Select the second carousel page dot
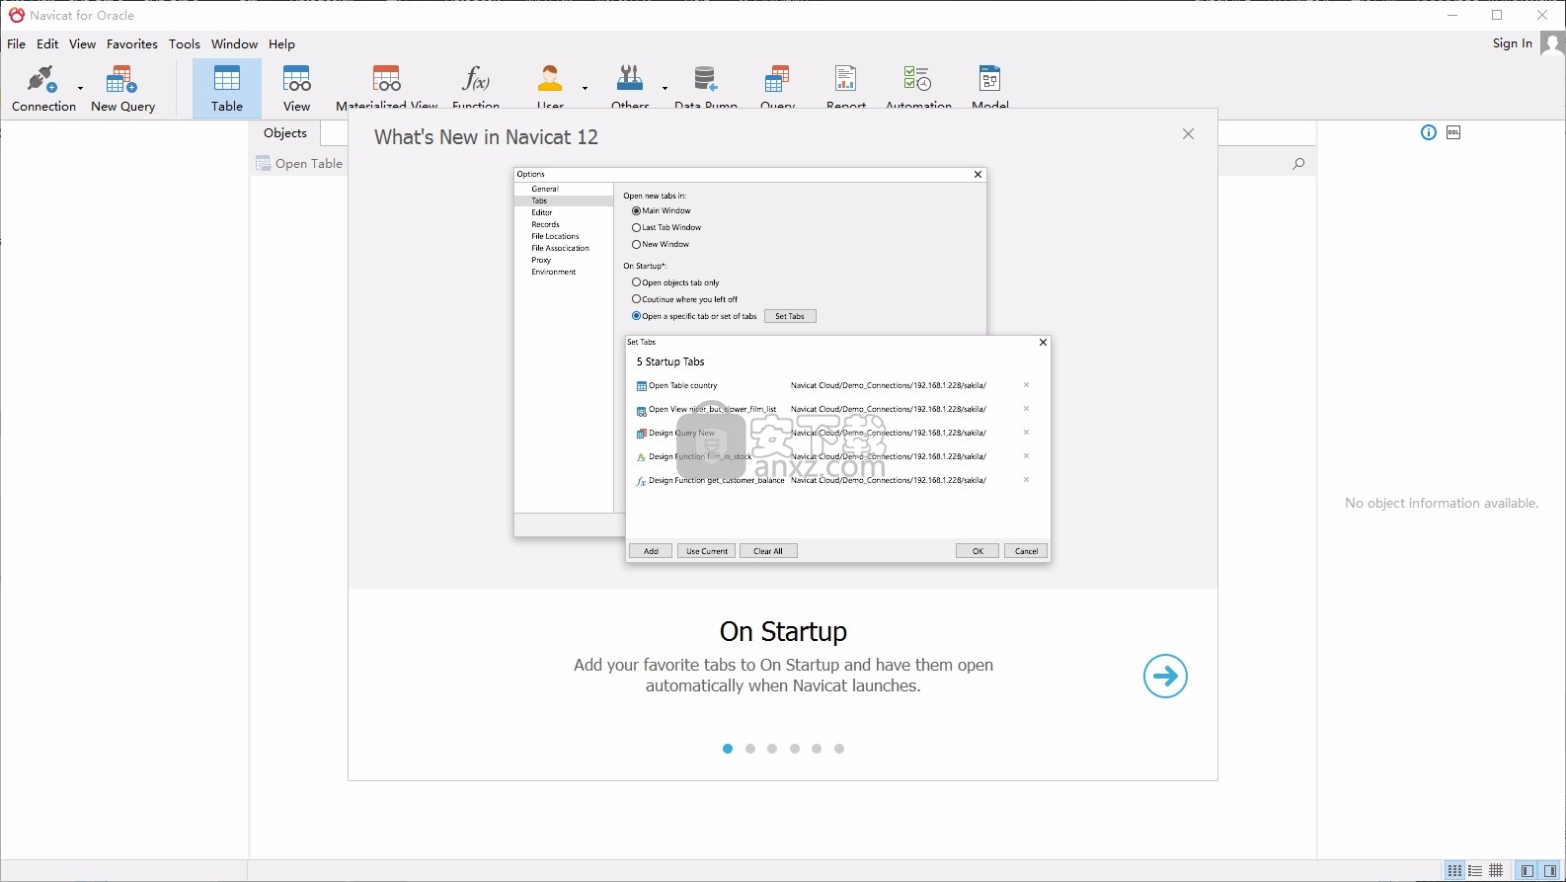The height and width of the screenshot is (882, 1566). [x=750, y=749]
